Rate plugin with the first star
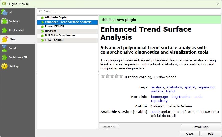The width and height of the screenshot is (222, 137). (103, 76)
